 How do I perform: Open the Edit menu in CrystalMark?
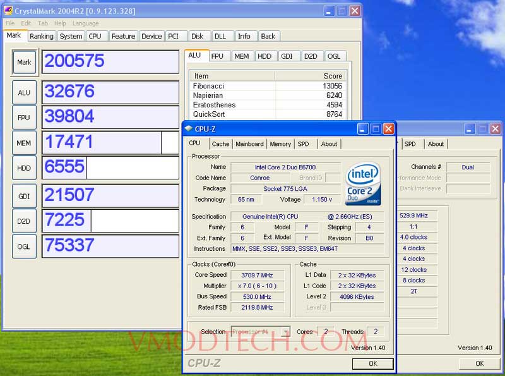tap(26, 23)
